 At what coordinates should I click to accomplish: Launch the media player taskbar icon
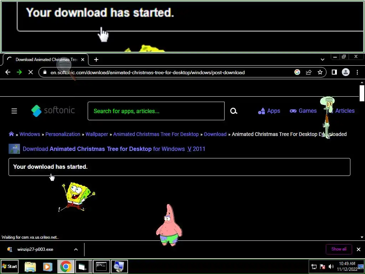(x=48, y=267)
